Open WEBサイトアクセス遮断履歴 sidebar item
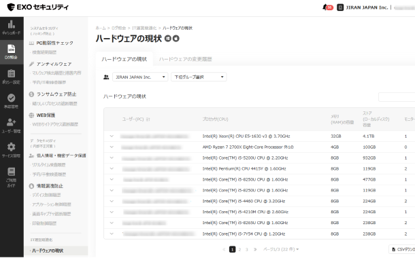This screenshot has width=415, height=258. (55, 124)
